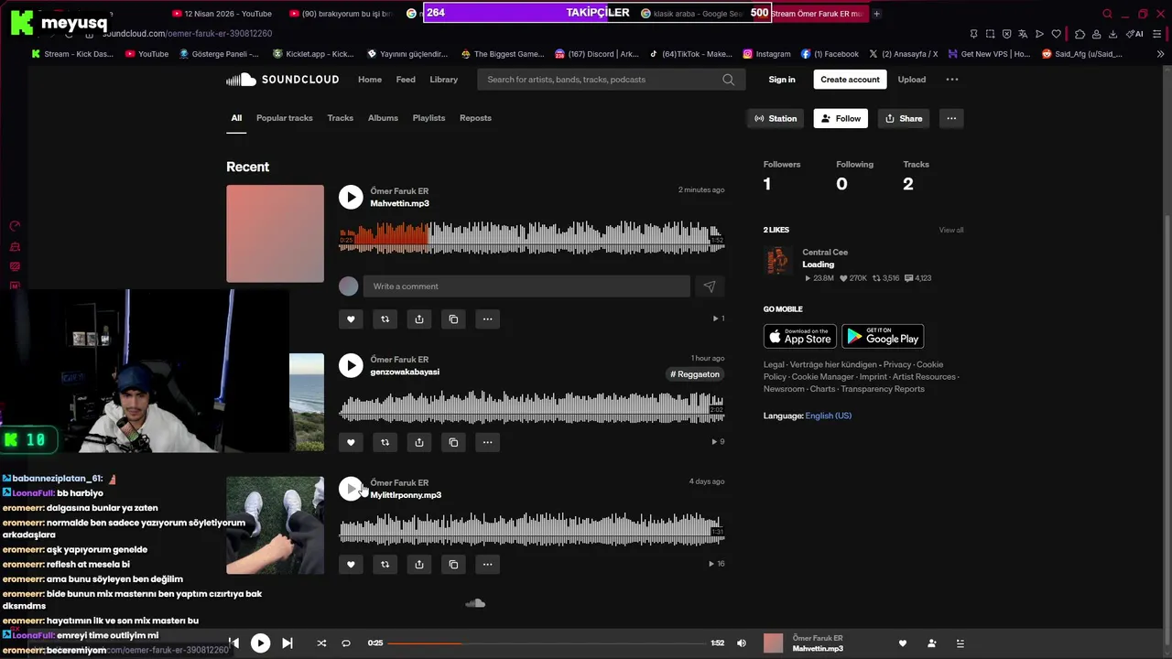
Task: Open more options for Mahvettin.mp3
Action: [487, 319]
